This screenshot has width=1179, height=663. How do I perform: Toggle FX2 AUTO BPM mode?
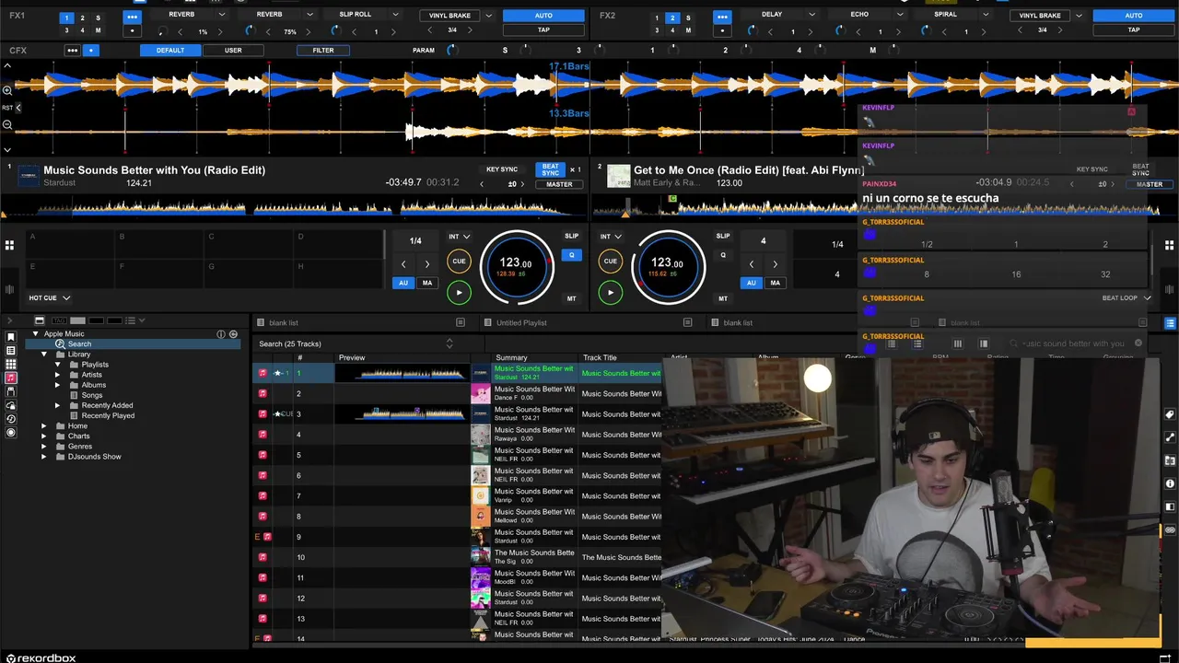[1133, 15]
